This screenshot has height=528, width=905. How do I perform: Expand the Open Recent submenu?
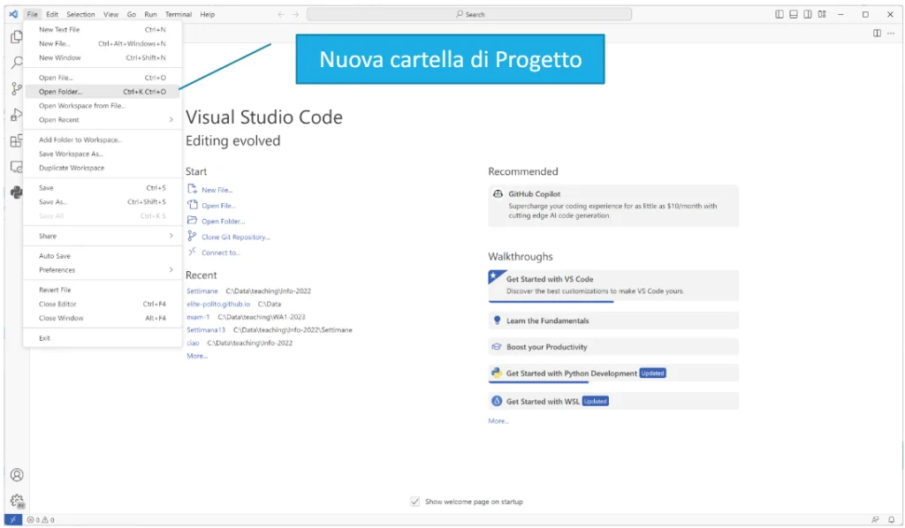pyautogui.click(x=103, y=120)
